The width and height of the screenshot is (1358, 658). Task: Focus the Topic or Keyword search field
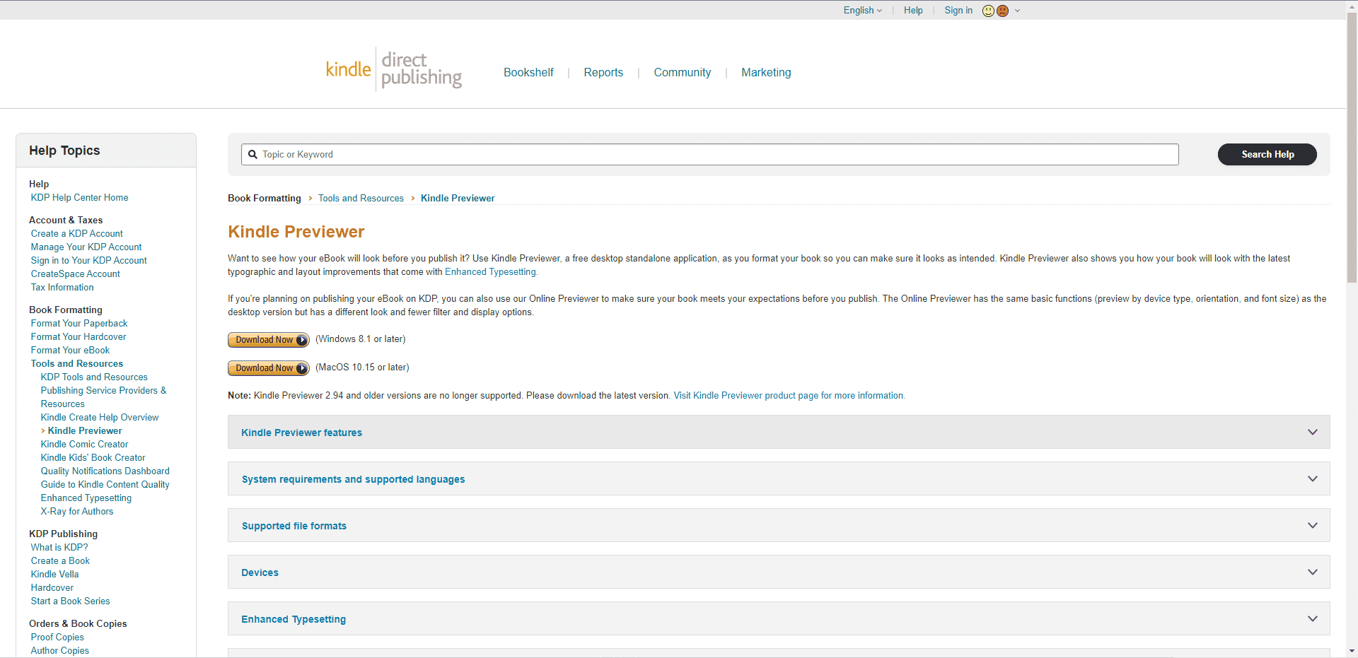point(710,154)
